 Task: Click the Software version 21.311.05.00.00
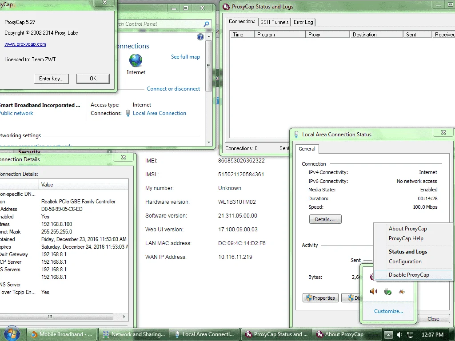(x=237, y=216)
